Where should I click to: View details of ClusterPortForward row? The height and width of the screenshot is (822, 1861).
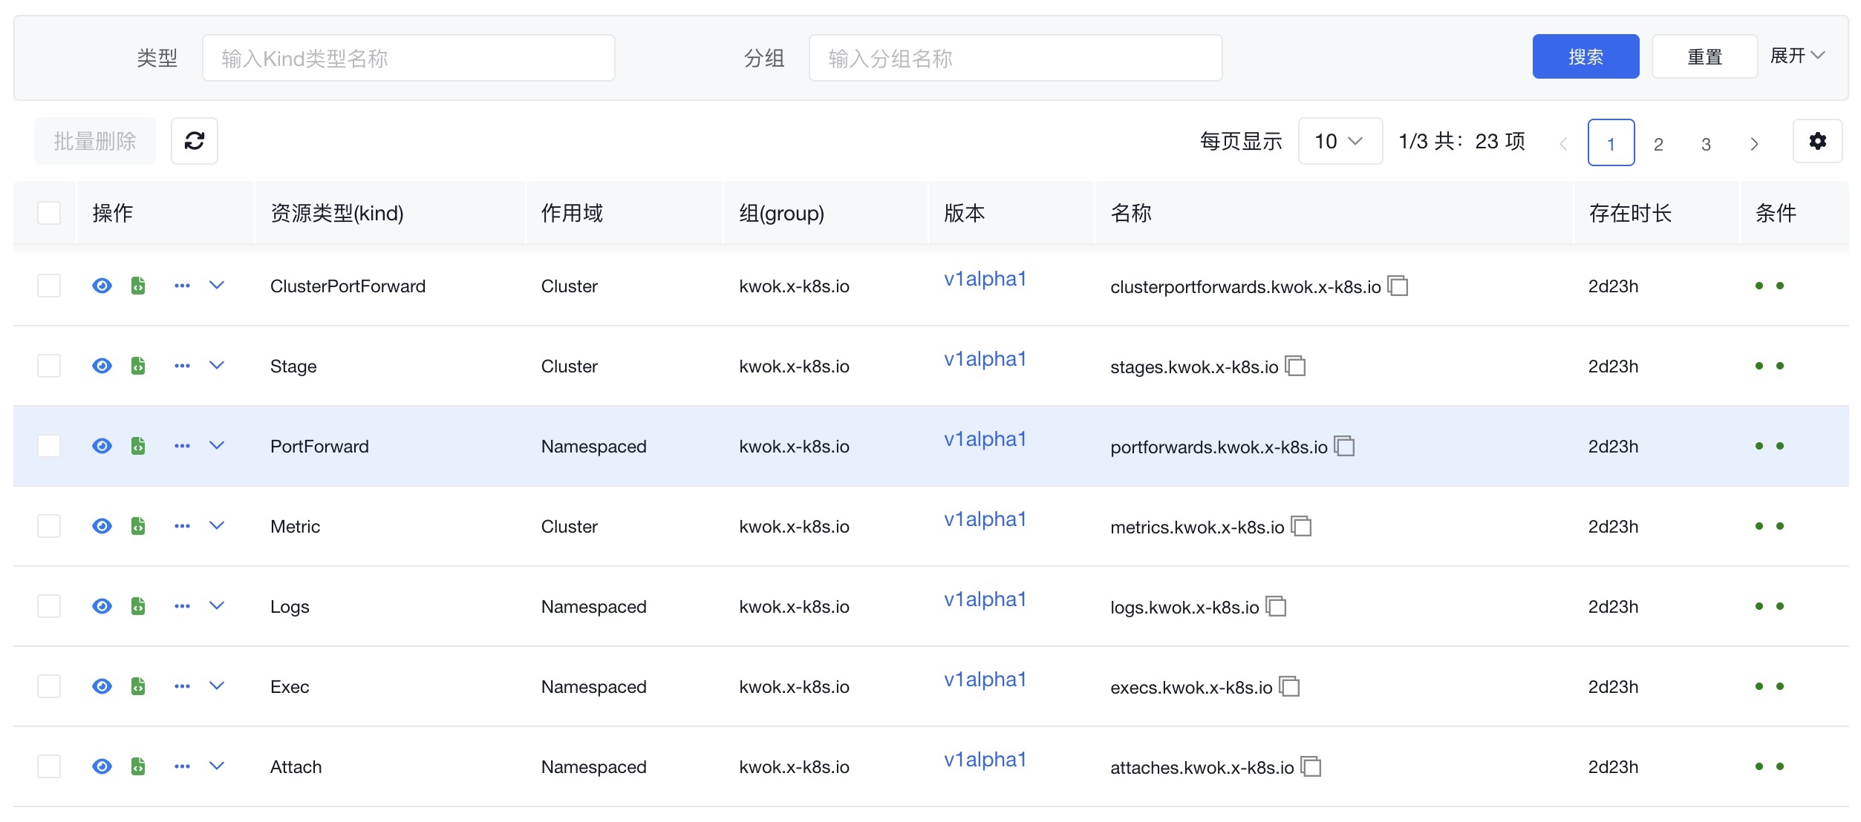[x=102, y=286]
